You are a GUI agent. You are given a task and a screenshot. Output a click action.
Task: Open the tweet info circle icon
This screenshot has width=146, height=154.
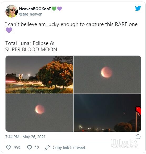point(138,137)
